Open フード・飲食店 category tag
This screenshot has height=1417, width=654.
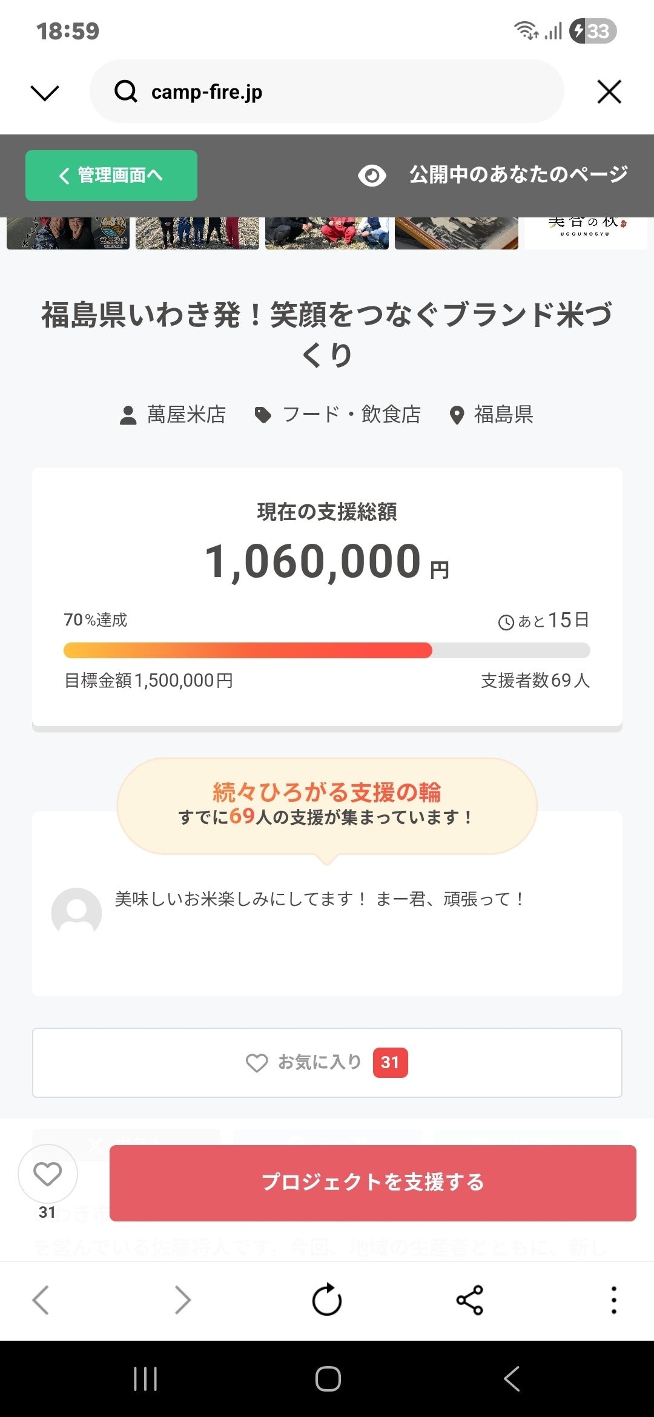(x=338, y=415)
